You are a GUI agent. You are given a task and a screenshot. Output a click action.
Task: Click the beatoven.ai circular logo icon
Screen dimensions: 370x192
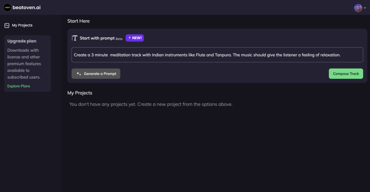click(7, 8)
